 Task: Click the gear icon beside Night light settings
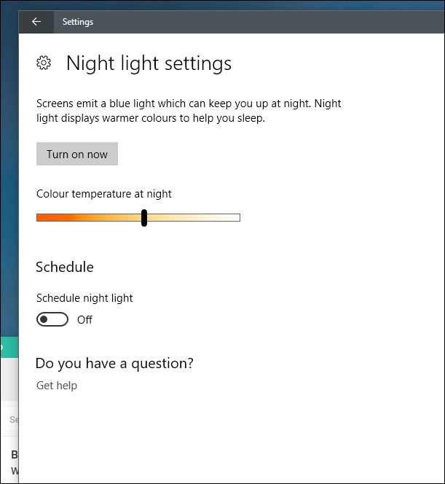[44, 63]
